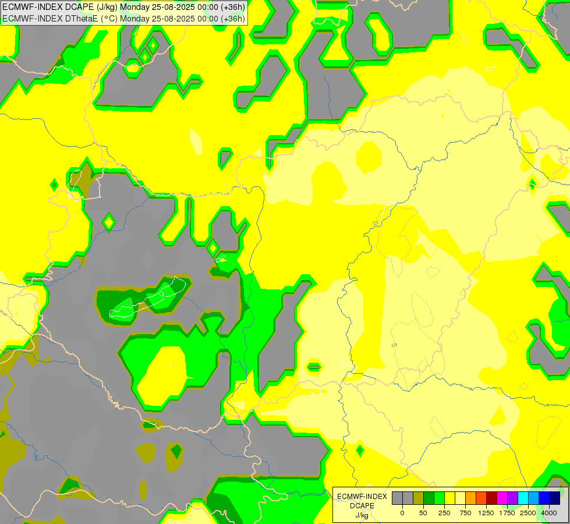570x524 pixels.
Task: Click the 1250 value under the color bar
Action: (486, 513)
